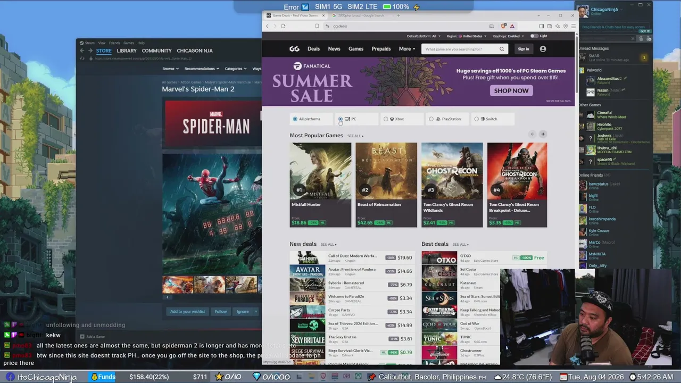Dismiss the friends tip with GOT IT
The image size is (681, 383).
pos(645,31)
